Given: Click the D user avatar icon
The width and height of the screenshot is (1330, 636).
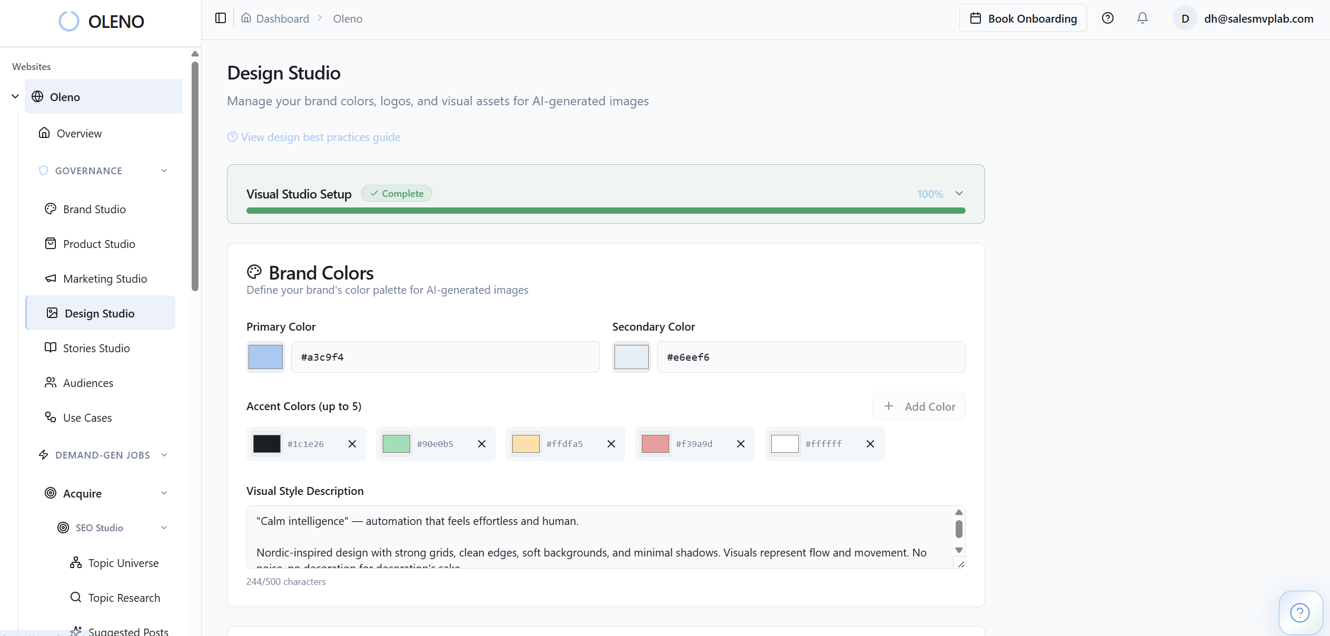Looking at the screenshot, I should [x=1185, y=18].
